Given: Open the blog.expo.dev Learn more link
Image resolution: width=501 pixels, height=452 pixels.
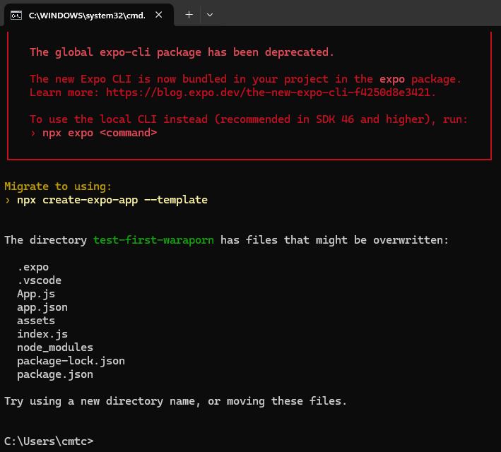Looking at the screenshot, I should tap(271, 93).
